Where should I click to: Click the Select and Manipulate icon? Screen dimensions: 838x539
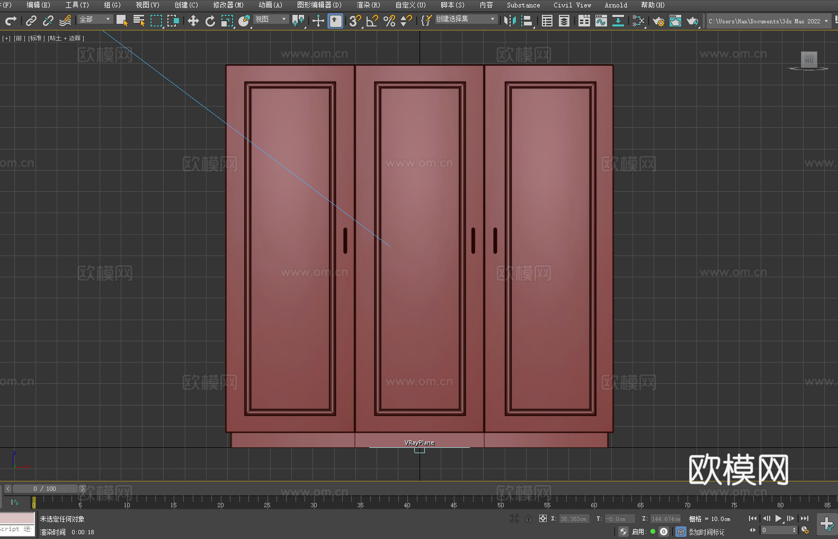(318, 21)
